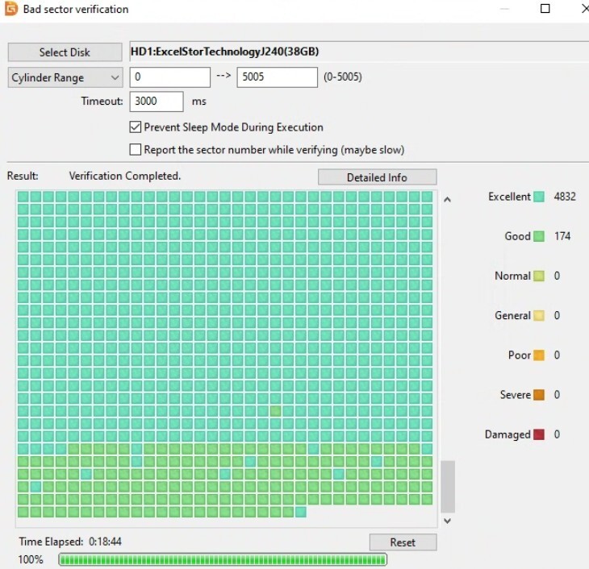
Task: Click the scroll up arrow of block grid
Action: (x=447, y=200)
